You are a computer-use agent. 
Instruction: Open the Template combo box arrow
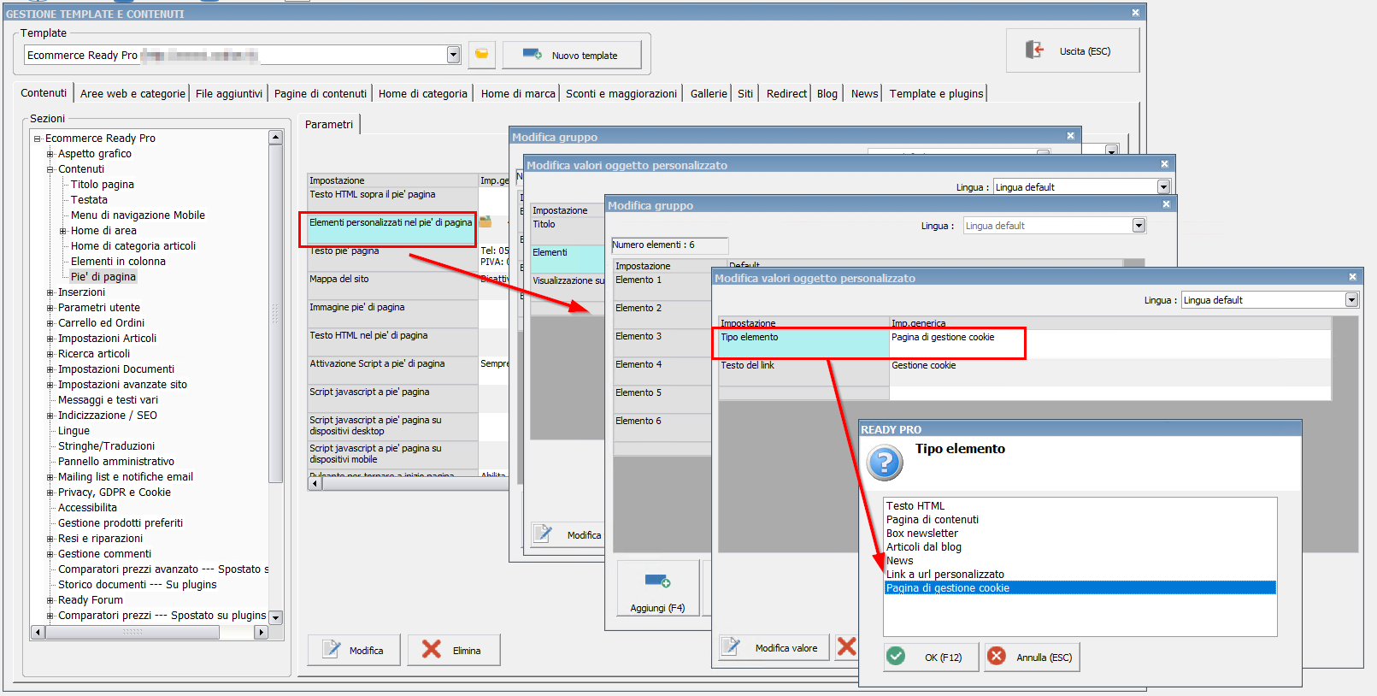453,55
